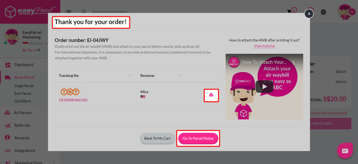Go to Parcel Status
The height and width of the screenshot is (164, 358).
click(198, 138)
